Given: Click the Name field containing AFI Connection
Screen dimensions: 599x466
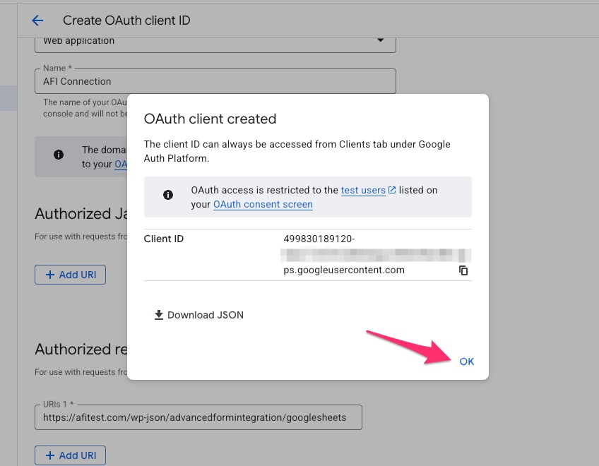Looking at the screenshot, I should coord(215,81).
